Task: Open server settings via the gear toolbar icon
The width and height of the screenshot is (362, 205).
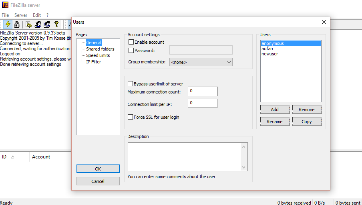Action: point(29,24)
